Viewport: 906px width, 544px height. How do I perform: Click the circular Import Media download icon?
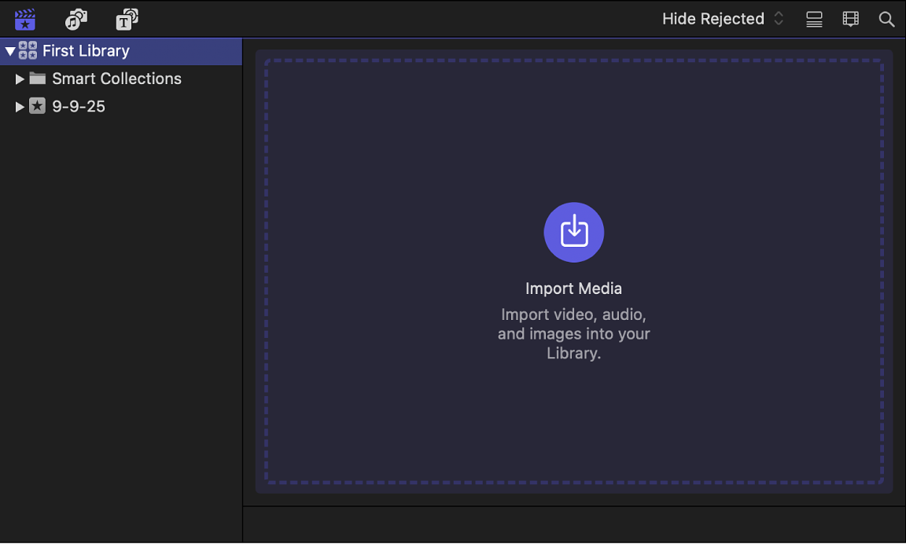tap(573, 232)
